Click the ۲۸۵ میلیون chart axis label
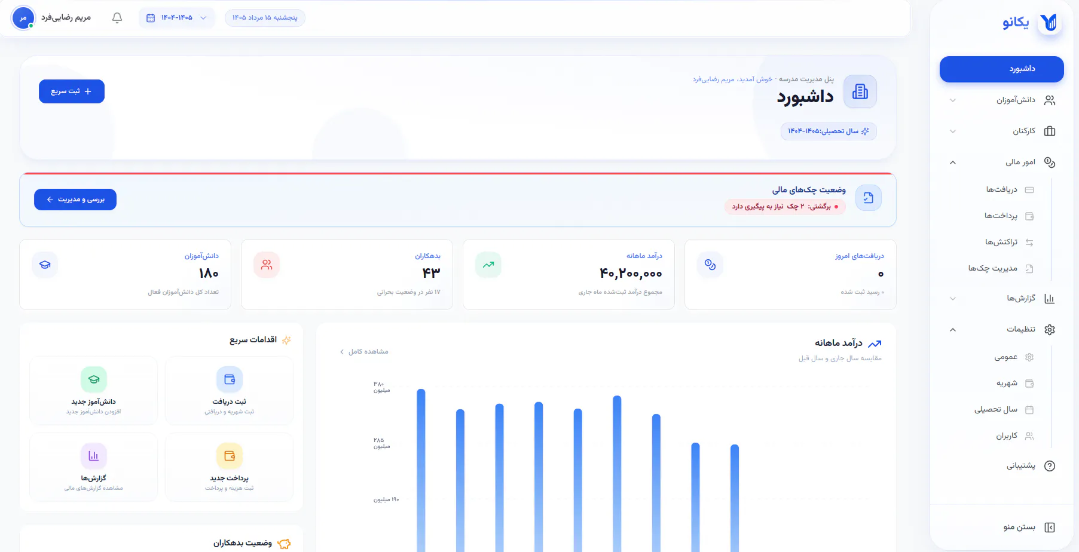Viewport: 1079px width, 552px height. click(x=382, y=443)
